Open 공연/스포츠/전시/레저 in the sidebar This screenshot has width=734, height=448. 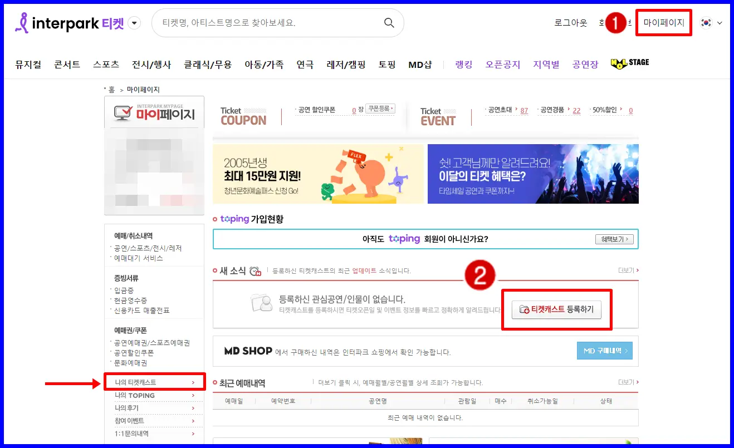(x=148, y=248)
